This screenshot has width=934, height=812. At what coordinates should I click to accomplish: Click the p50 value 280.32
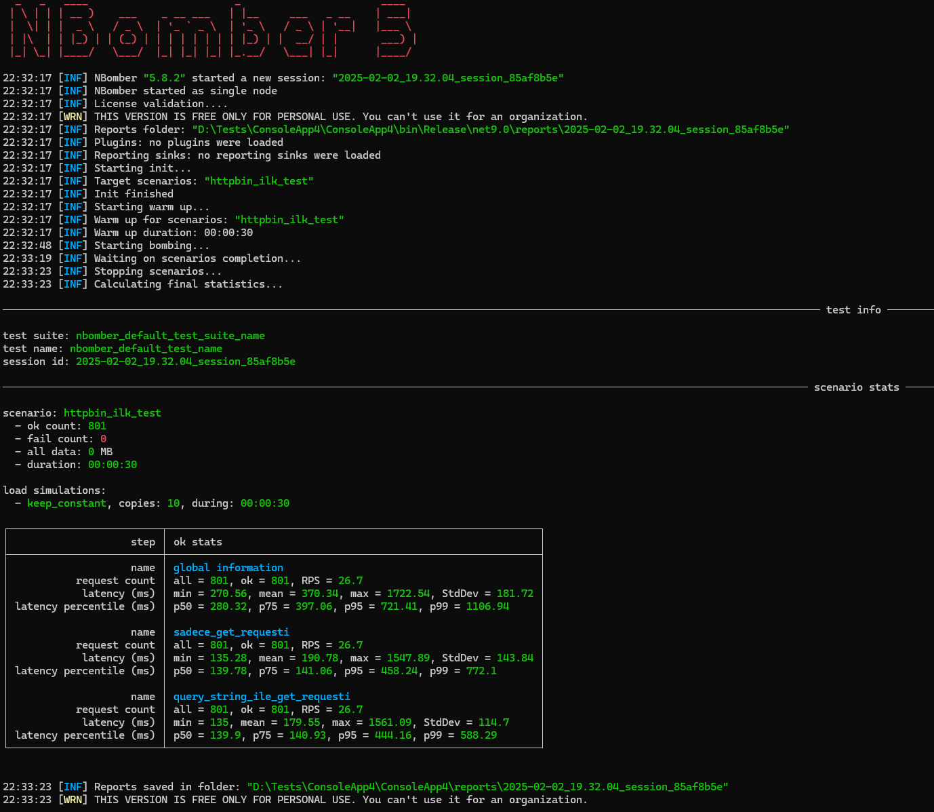tap(228, 606)
